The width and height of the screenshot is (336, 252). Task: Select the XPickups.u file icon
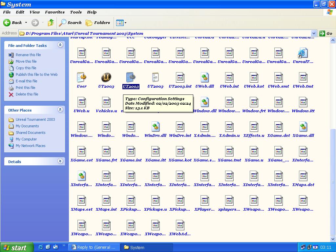pyautogui.click(x=155, y=200)
